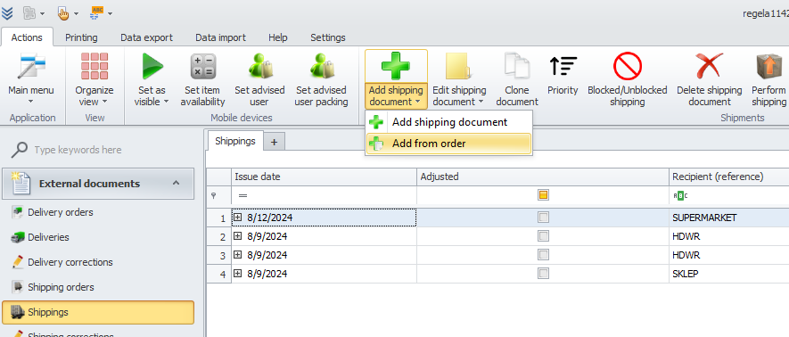The image size is (789, 337).
Task: Click the Issue date filter equals cell
Action: (324, 195)
